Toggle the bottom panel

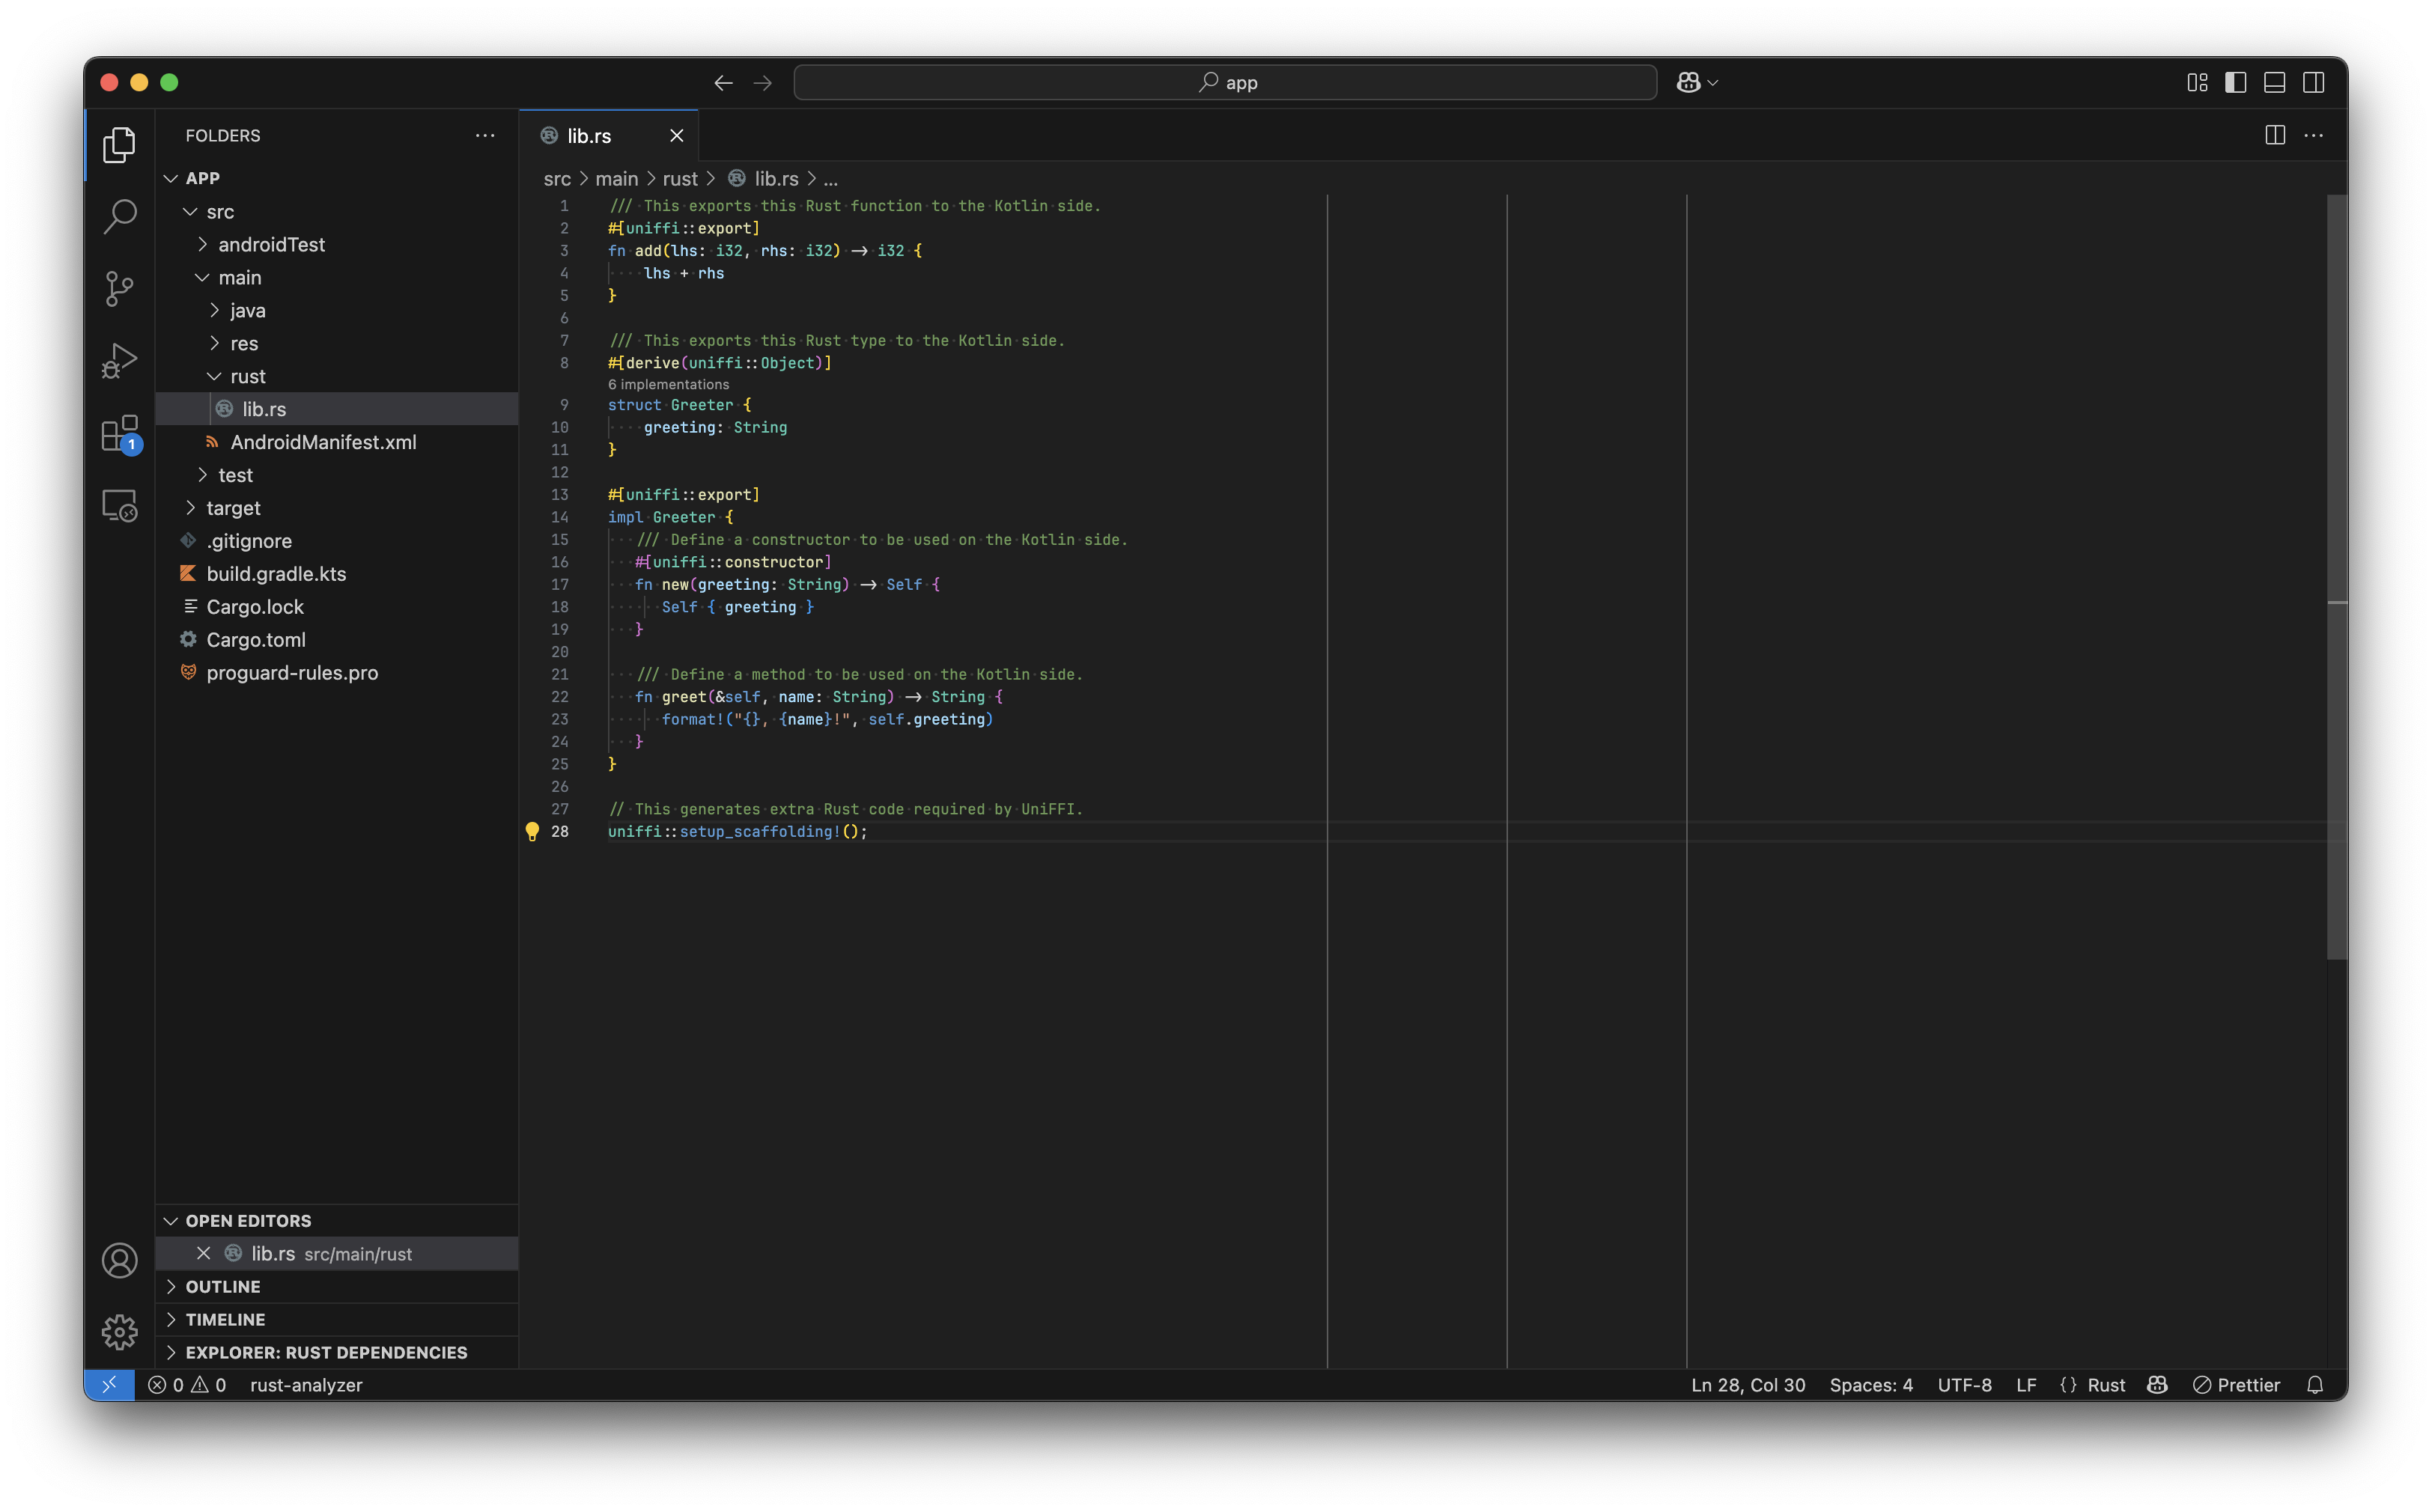2275,82
